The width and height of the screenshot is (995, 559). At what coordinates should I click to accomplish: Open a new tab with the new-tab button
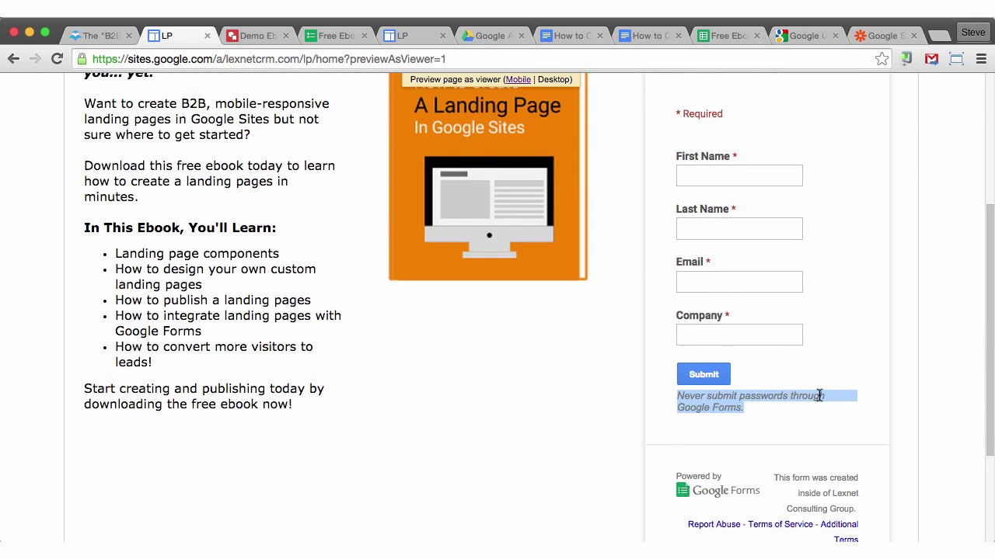click(x=939, y=36)
